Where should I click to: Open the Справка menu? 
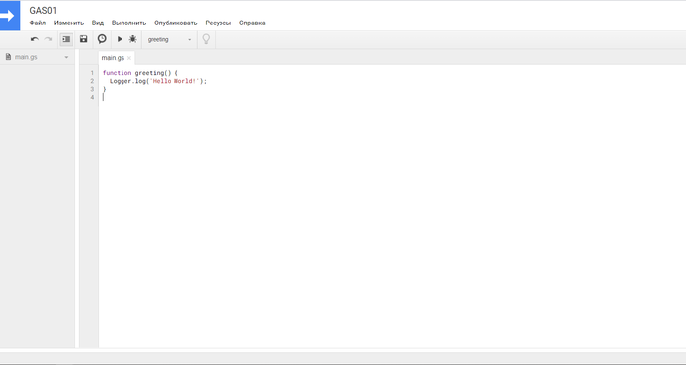click(x=252, y=23)
